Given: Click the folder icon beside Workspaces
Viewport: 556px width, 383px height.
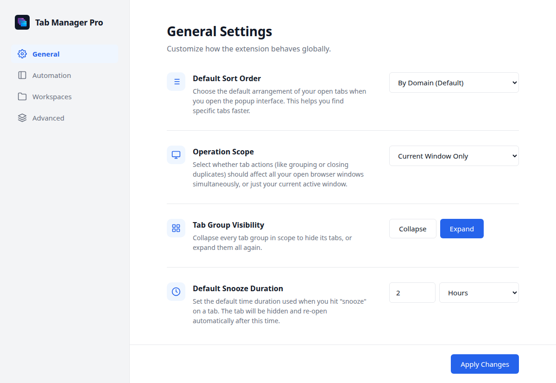Looking at the screenshot, I should pos(22,96).
